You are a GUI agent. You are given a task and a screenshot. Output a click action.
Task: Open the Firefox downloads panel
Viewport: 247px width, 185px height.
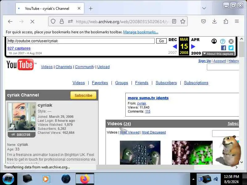point(214,21)
